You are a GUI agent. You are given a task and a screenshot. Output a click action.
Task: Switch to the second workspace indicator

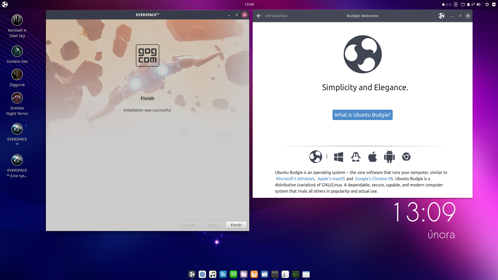[x=447, y=5]
